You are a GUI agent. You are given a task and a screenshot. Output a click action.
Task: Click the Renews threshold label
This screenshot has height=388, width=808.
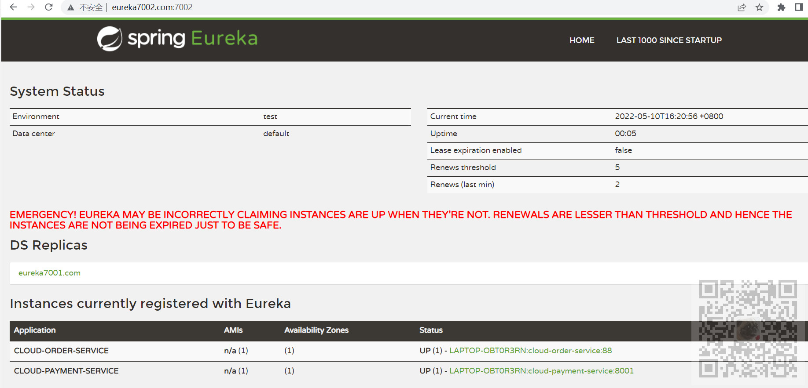click(x=463, y=167)
